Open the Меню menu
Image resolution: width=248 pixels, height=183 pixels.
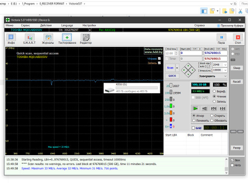coord(9,25)
